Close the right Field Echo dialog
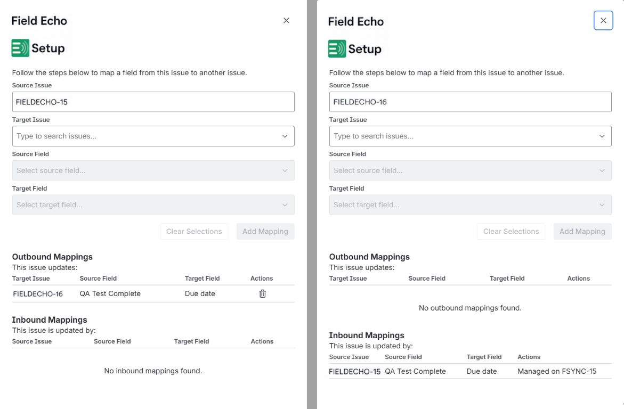 click(603, 20)
